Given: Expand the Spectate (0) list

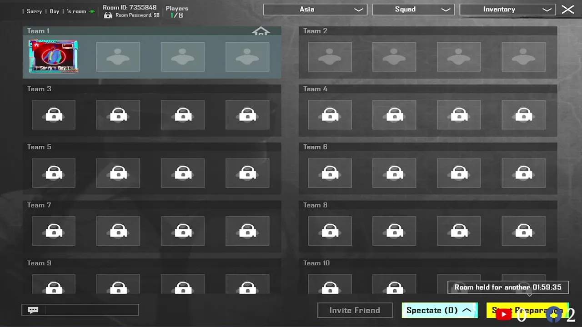Looking at the screenshot, I should pos(440,310).
